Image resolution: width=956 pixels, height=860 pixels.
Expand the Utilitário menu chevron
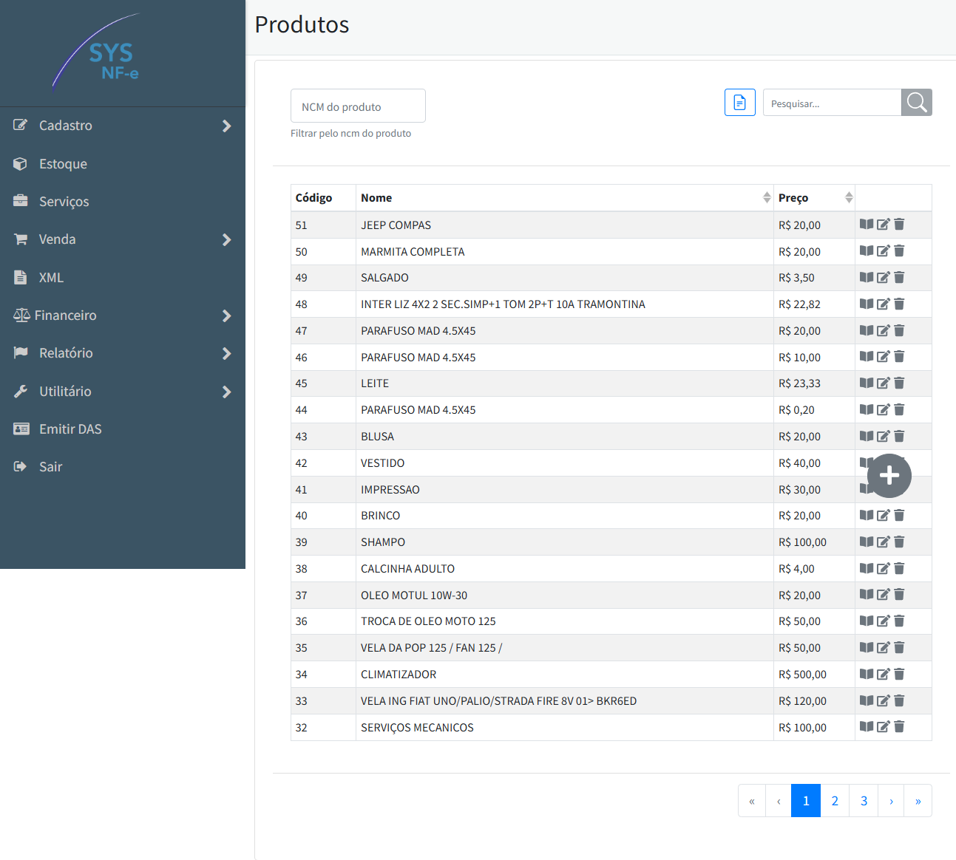227,392
